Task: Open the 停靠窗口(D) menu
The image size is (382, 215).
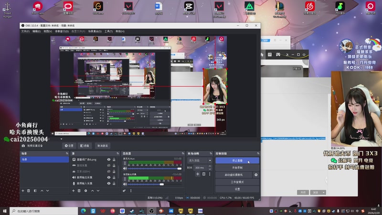Action: coord(62,32)
